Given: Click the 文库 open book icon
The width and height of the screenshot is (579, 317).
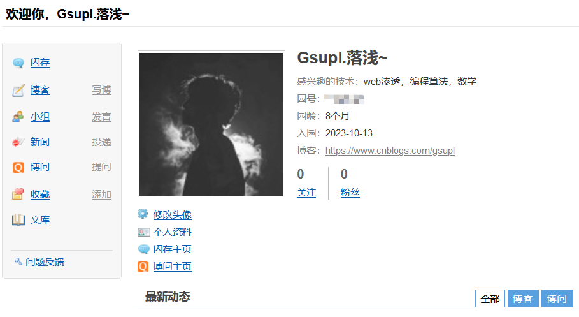Looking at the screenshot, I should (x=18, y=220).
